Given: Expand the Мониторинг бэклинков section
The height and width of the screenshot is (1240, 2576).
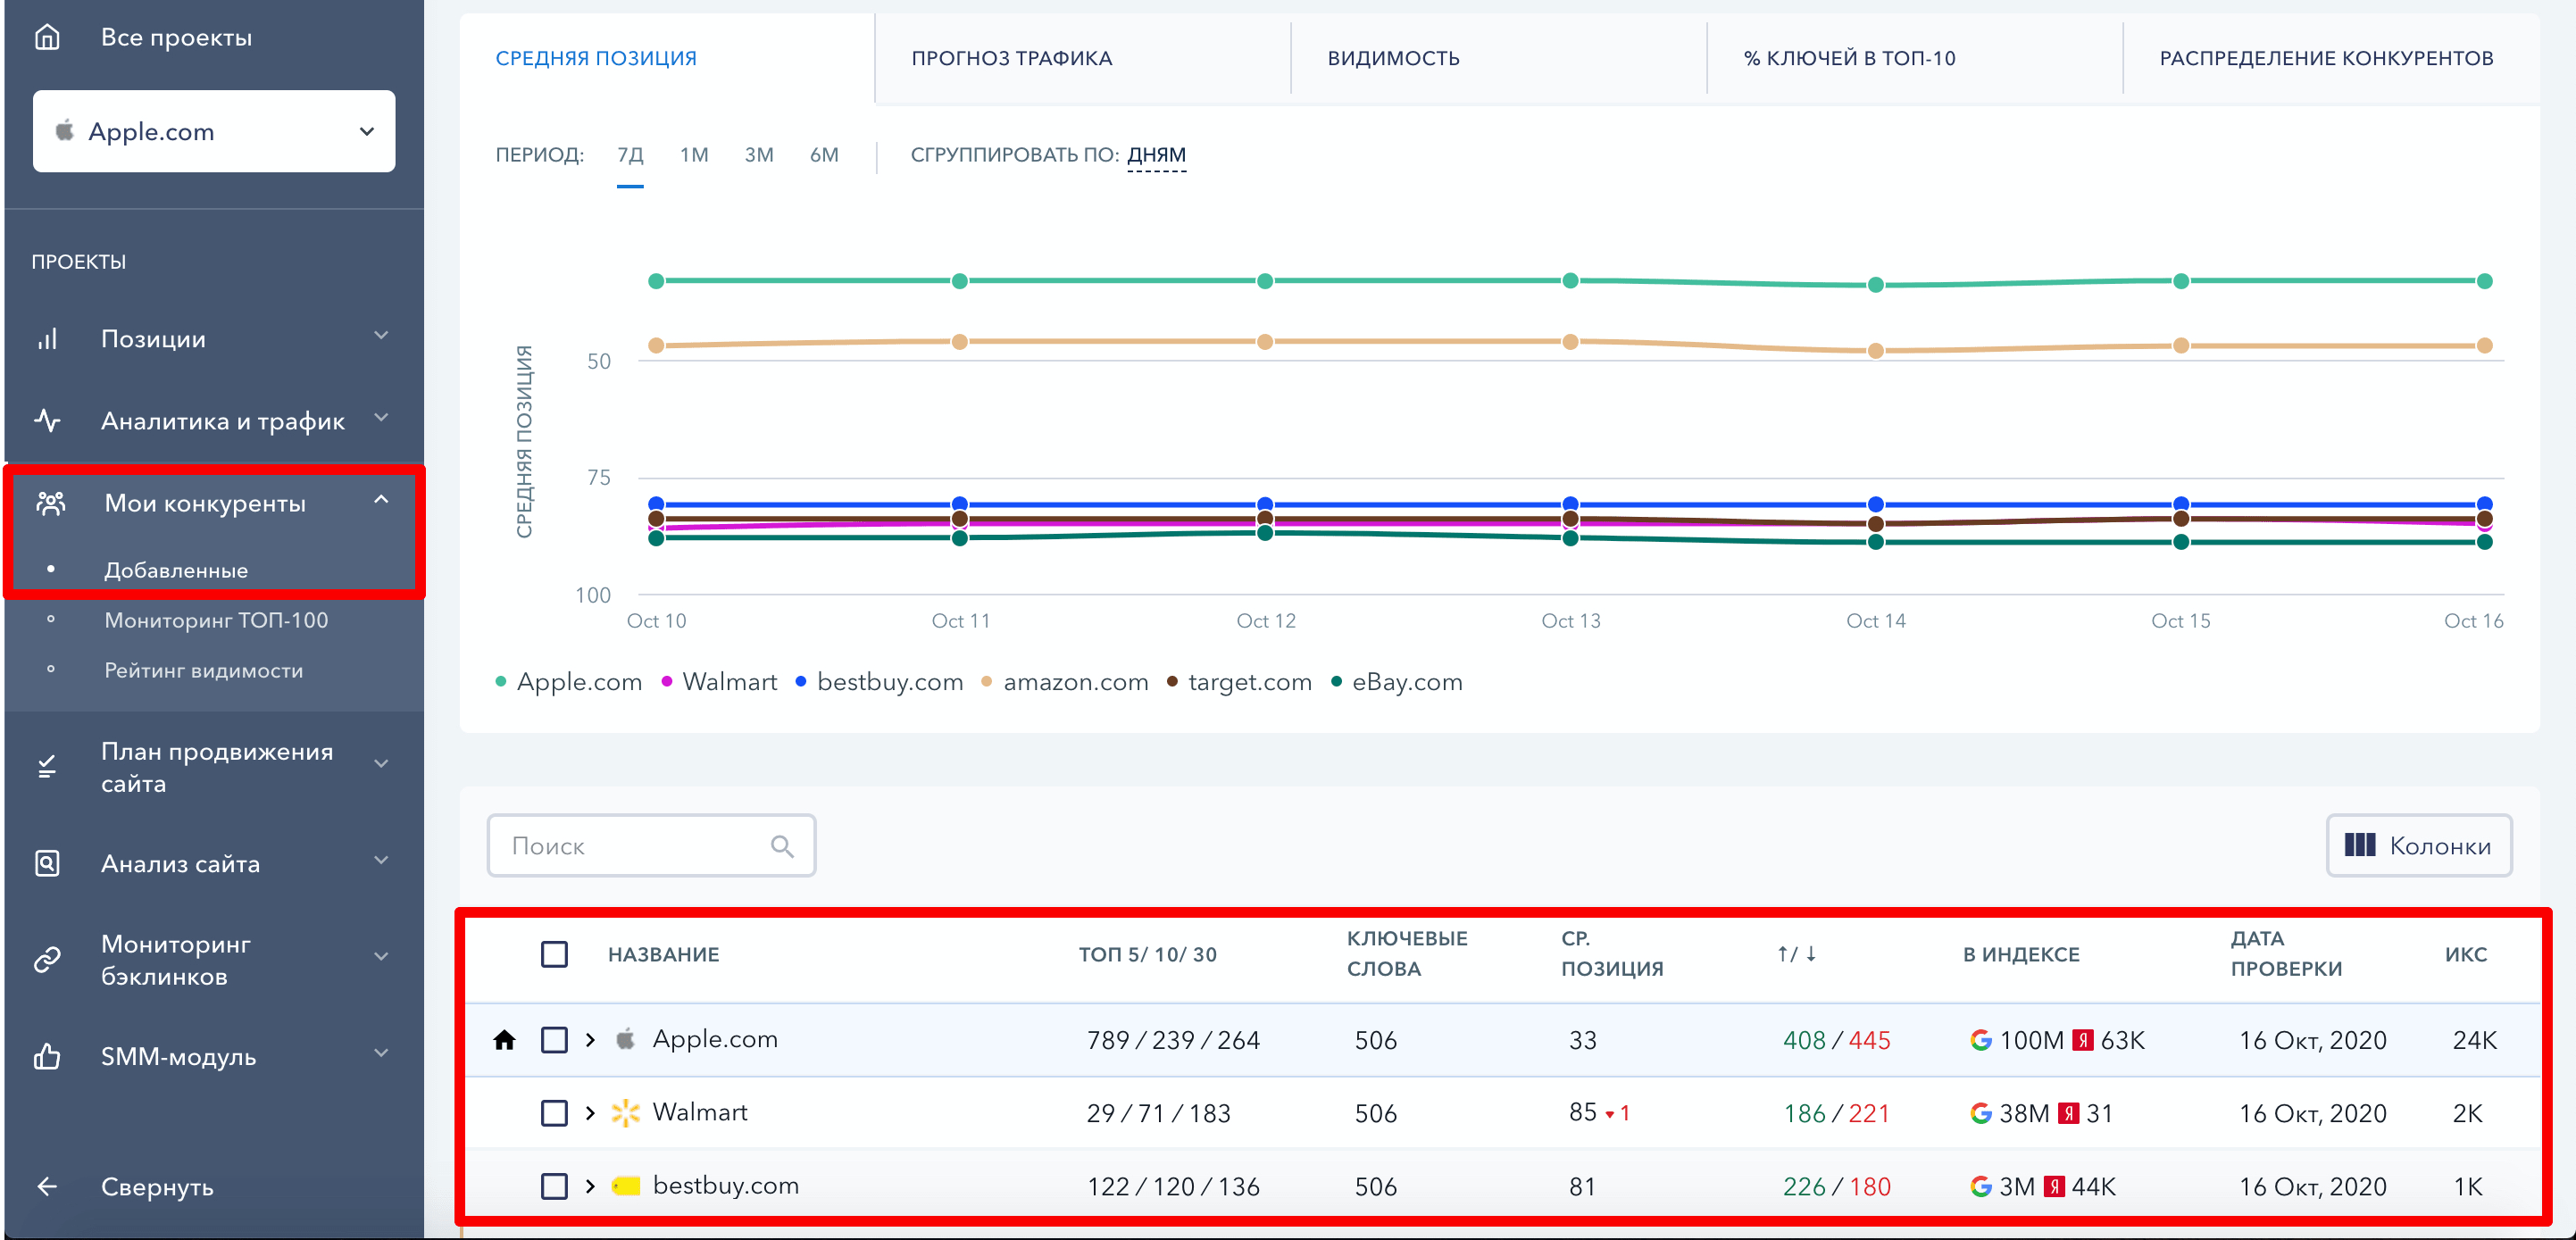Looking at the screenshot, I should pos(381,957).
